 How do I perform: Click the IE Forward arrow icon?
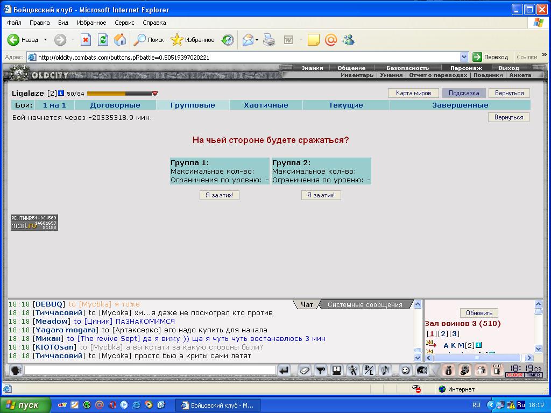click(x=60, y=40)
